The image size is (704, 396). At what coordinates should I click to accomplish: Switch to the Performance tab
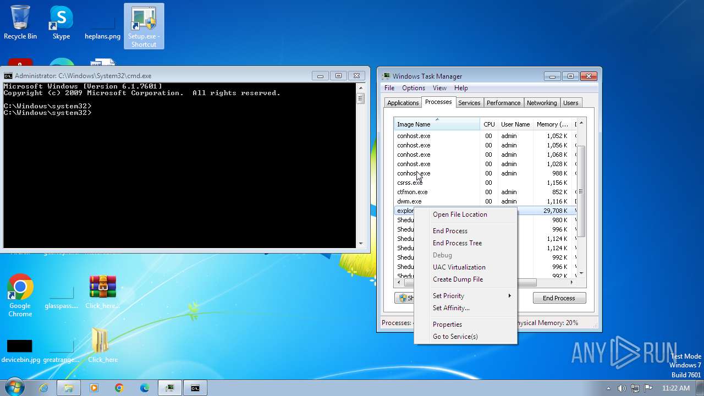(x=503, y=103)
